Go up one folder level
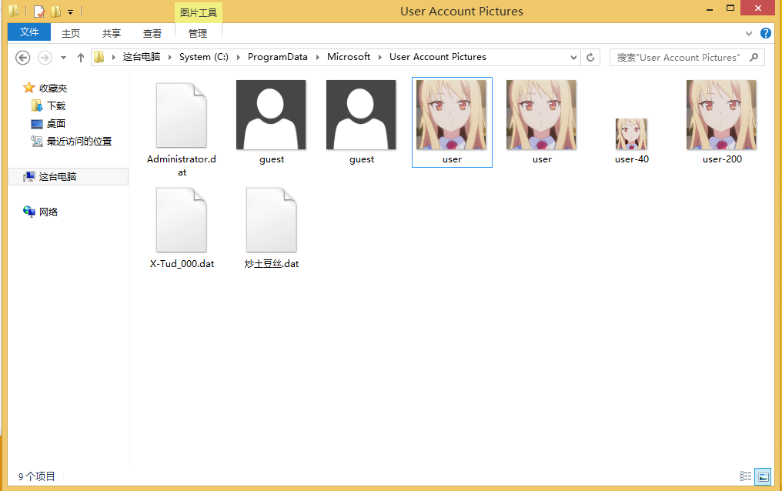The height and width of the screenshot is (491, 782). coord(81,58)
